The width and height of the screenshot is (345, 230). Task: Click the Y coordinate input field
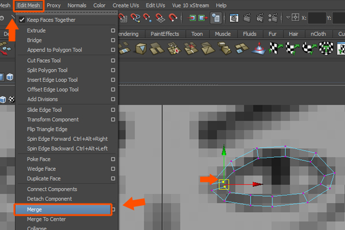tap(339, 18)
